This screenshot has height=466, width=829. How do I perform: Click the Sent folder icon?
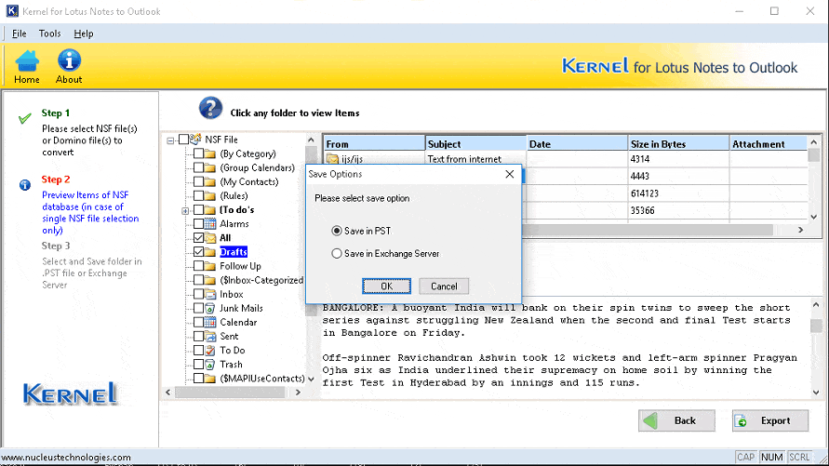[x=211, y=336]
